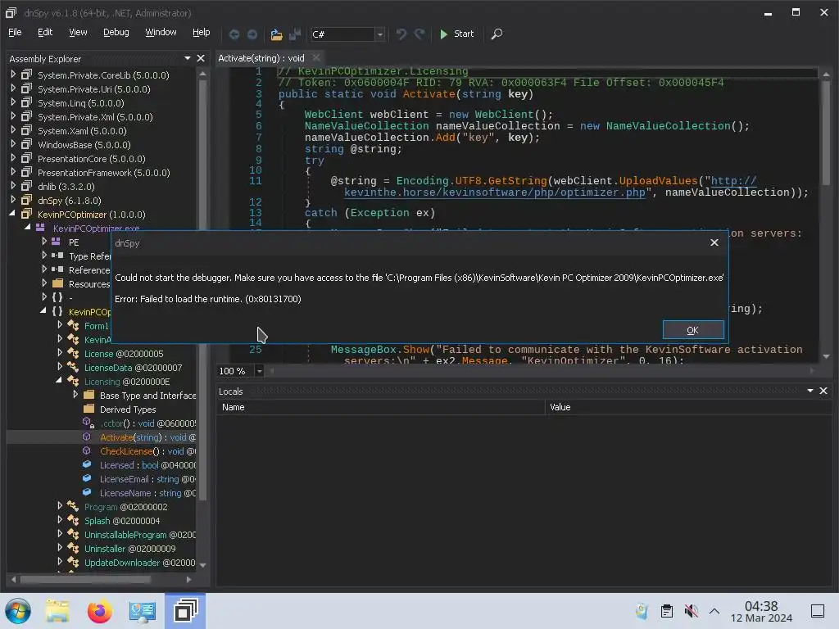This screenshot has height=629, width=839.
Task: Open the 100 % zoom dropdown
Action: [259, 371]
